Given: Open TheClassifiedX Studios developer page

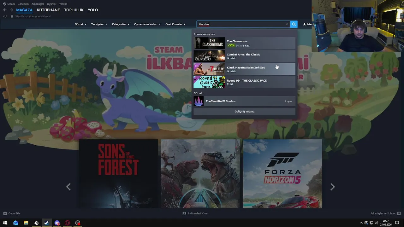Looking at the screenshot, I should click(x=244, y=101).
